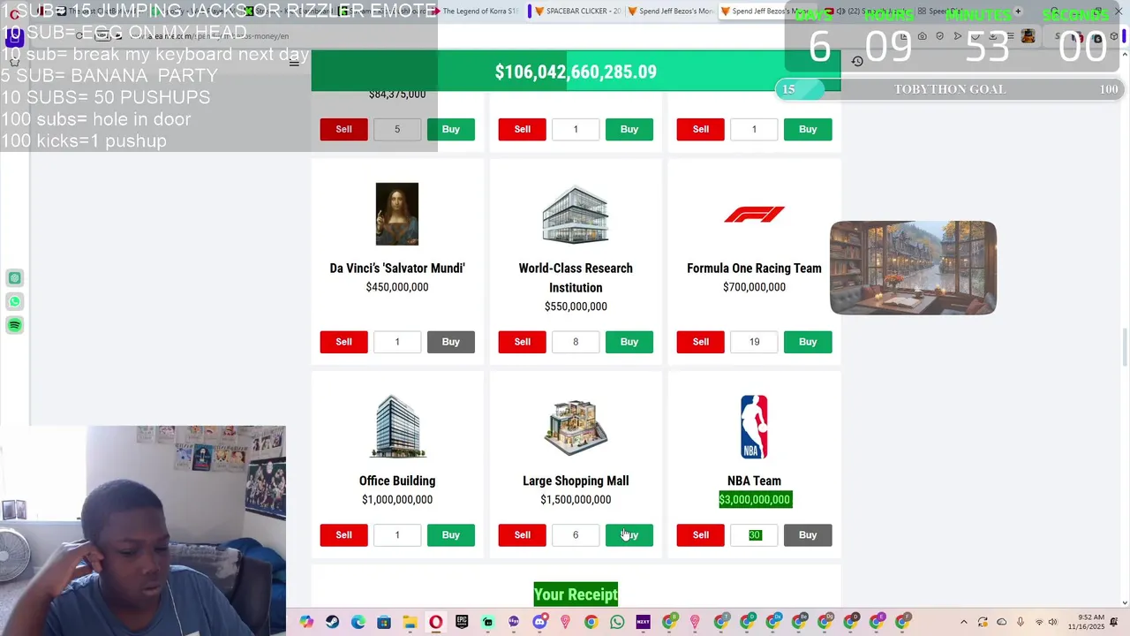
Task: Click the NBA logo image
Action: [x=754, y=427]
